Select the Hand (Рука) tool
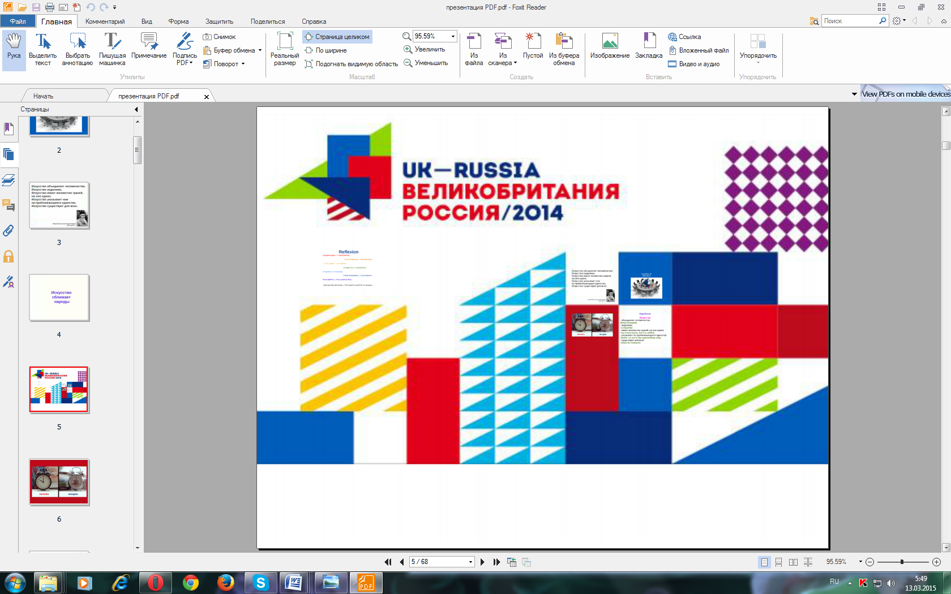The height and width of the screenshot is (594, 951). (x=14, y=50)
